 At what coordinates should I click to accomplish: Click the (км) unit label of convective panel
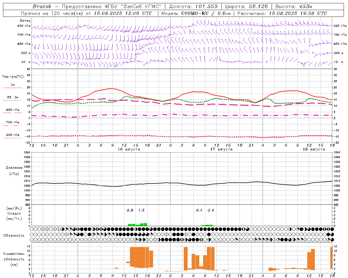point(14,265)
